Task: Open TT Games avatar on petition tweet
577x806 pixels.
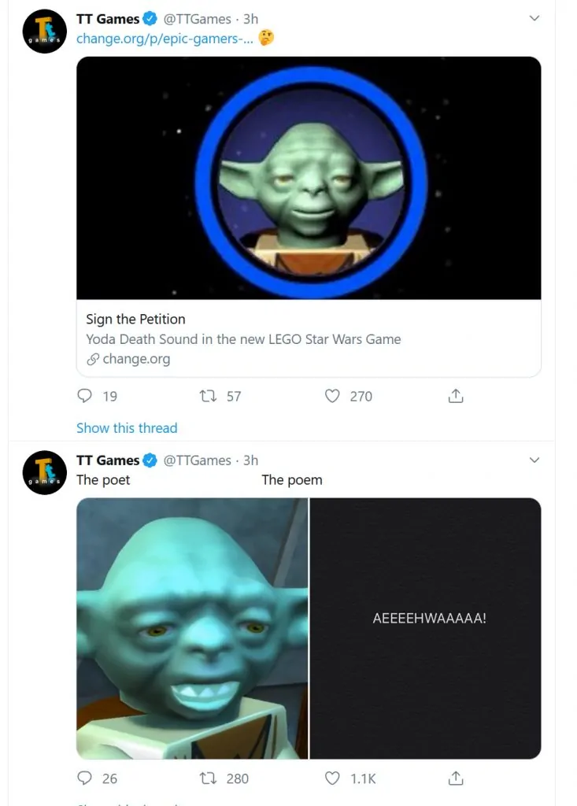Action: (45, 31)
